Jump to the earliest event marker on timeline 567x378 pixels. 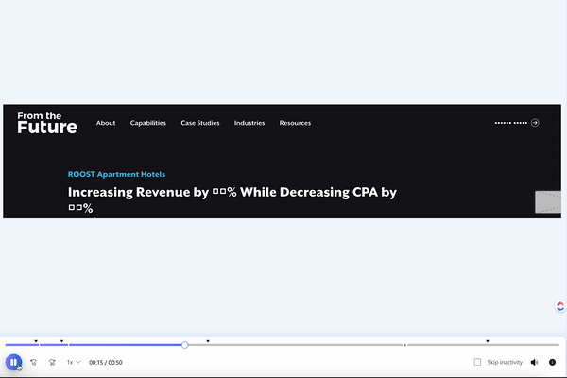pyautogui.click(x=36, y=341)
